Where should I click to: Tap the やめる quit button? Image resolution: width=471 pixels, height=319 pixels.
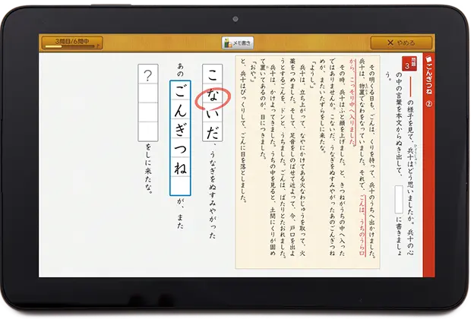pos(395,43)
